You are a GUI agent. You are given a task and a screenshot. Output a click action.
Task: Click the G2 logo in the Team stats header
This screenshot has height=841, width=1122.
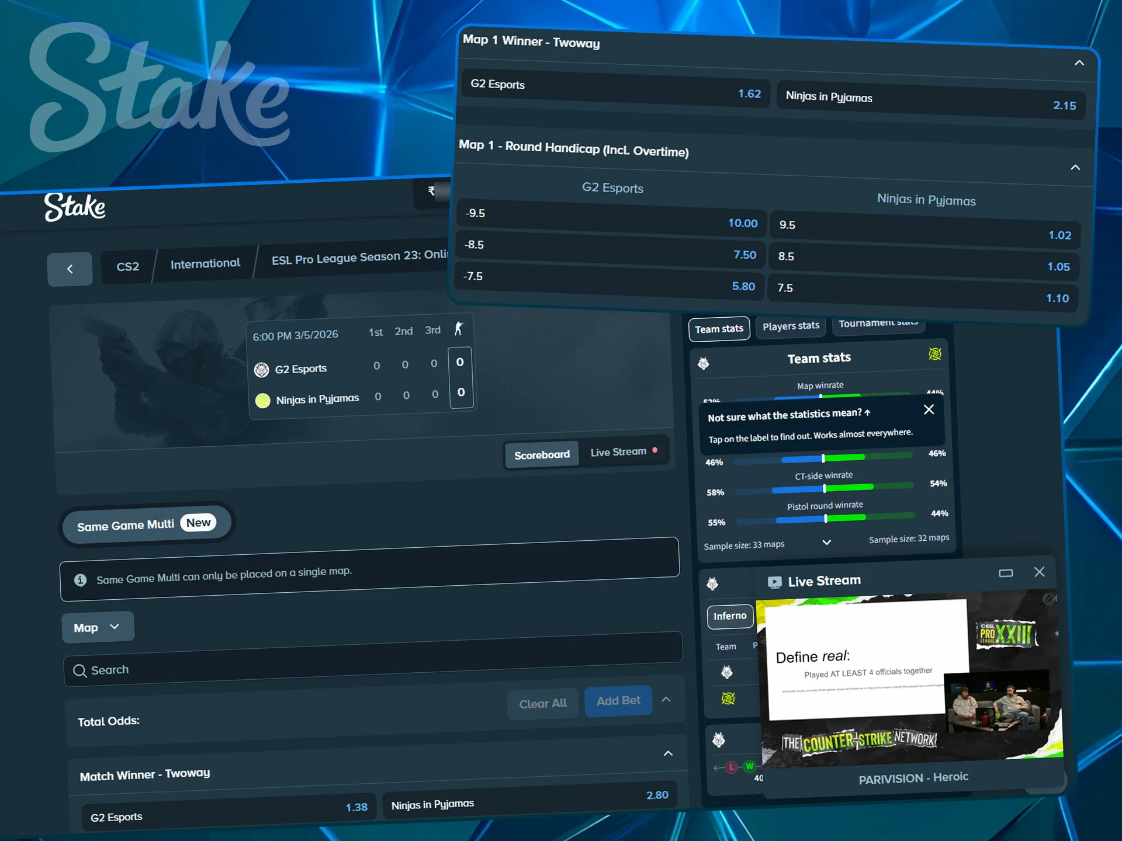[704, 363]
